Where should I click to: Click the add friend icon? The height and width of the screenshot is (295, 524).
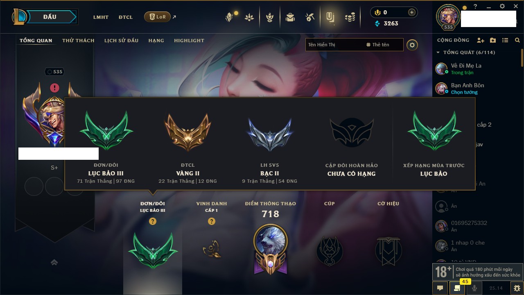coord(481,40)
